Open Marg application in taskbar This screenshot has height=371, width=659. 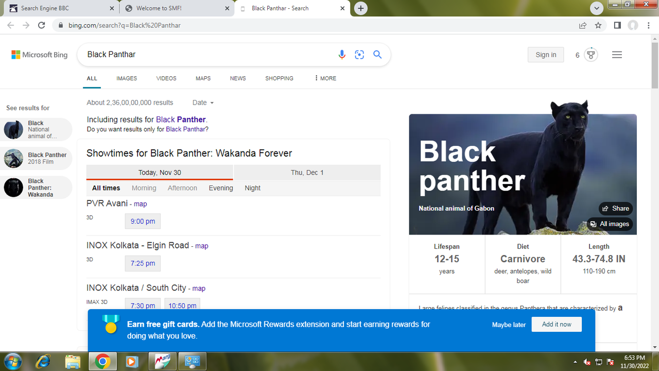162,361
